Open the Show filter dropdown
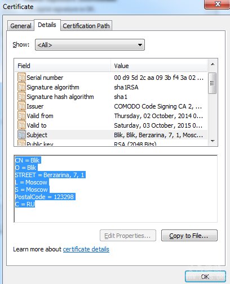Screen dimensions: 230x284 tap(90, 45)
